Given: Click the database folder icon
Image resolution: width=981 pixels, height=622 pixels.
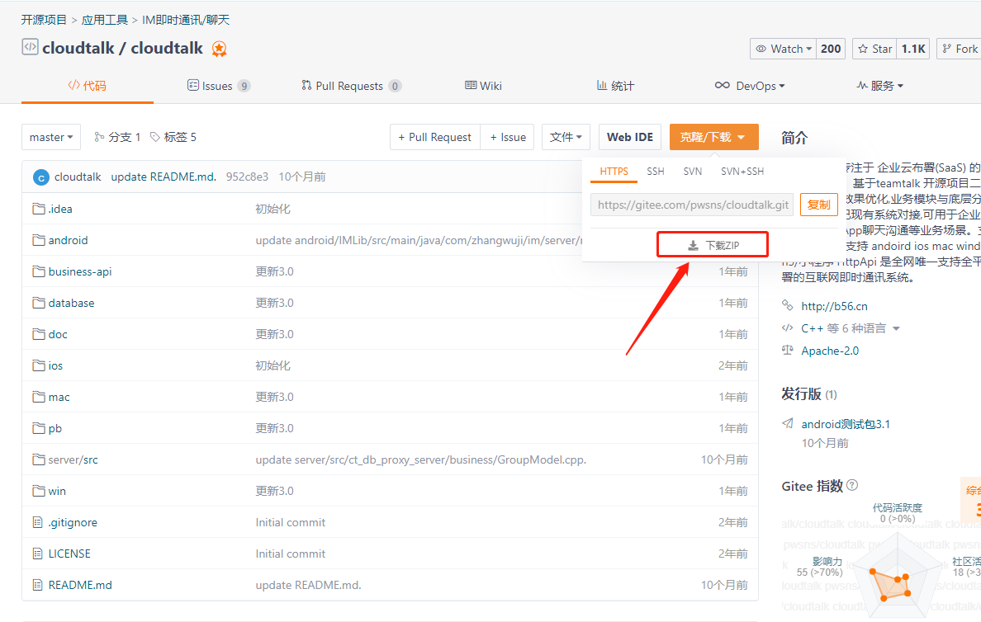Looking at the screenshot, I should pyautogui.click(x=39, y=303).
